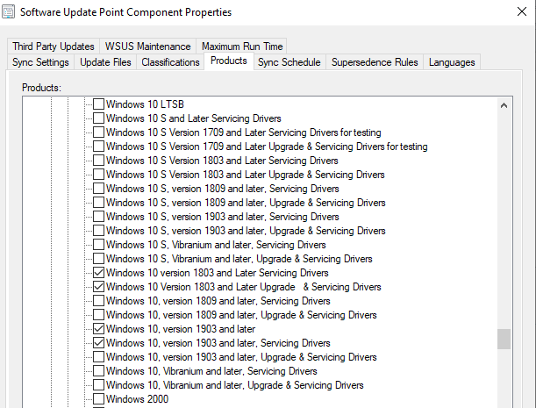Check the Windows 10 LTSB checkbox

click(99, 104)
